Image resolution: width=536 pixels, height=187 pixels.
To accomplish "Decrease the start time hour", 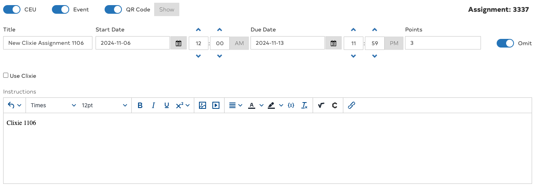I will (x=199, y=56).
